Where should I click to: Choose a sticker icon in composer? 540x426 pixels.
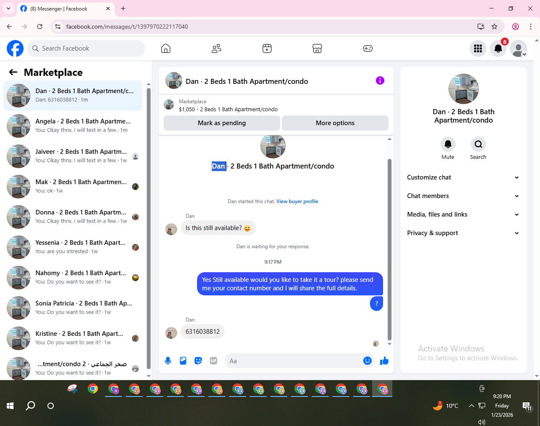(x=198, y=361)
